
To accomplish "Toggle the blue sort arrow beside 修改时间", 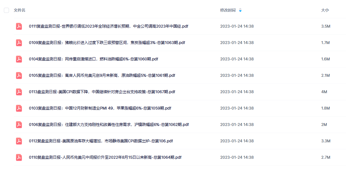I will [x=240, y=10].
